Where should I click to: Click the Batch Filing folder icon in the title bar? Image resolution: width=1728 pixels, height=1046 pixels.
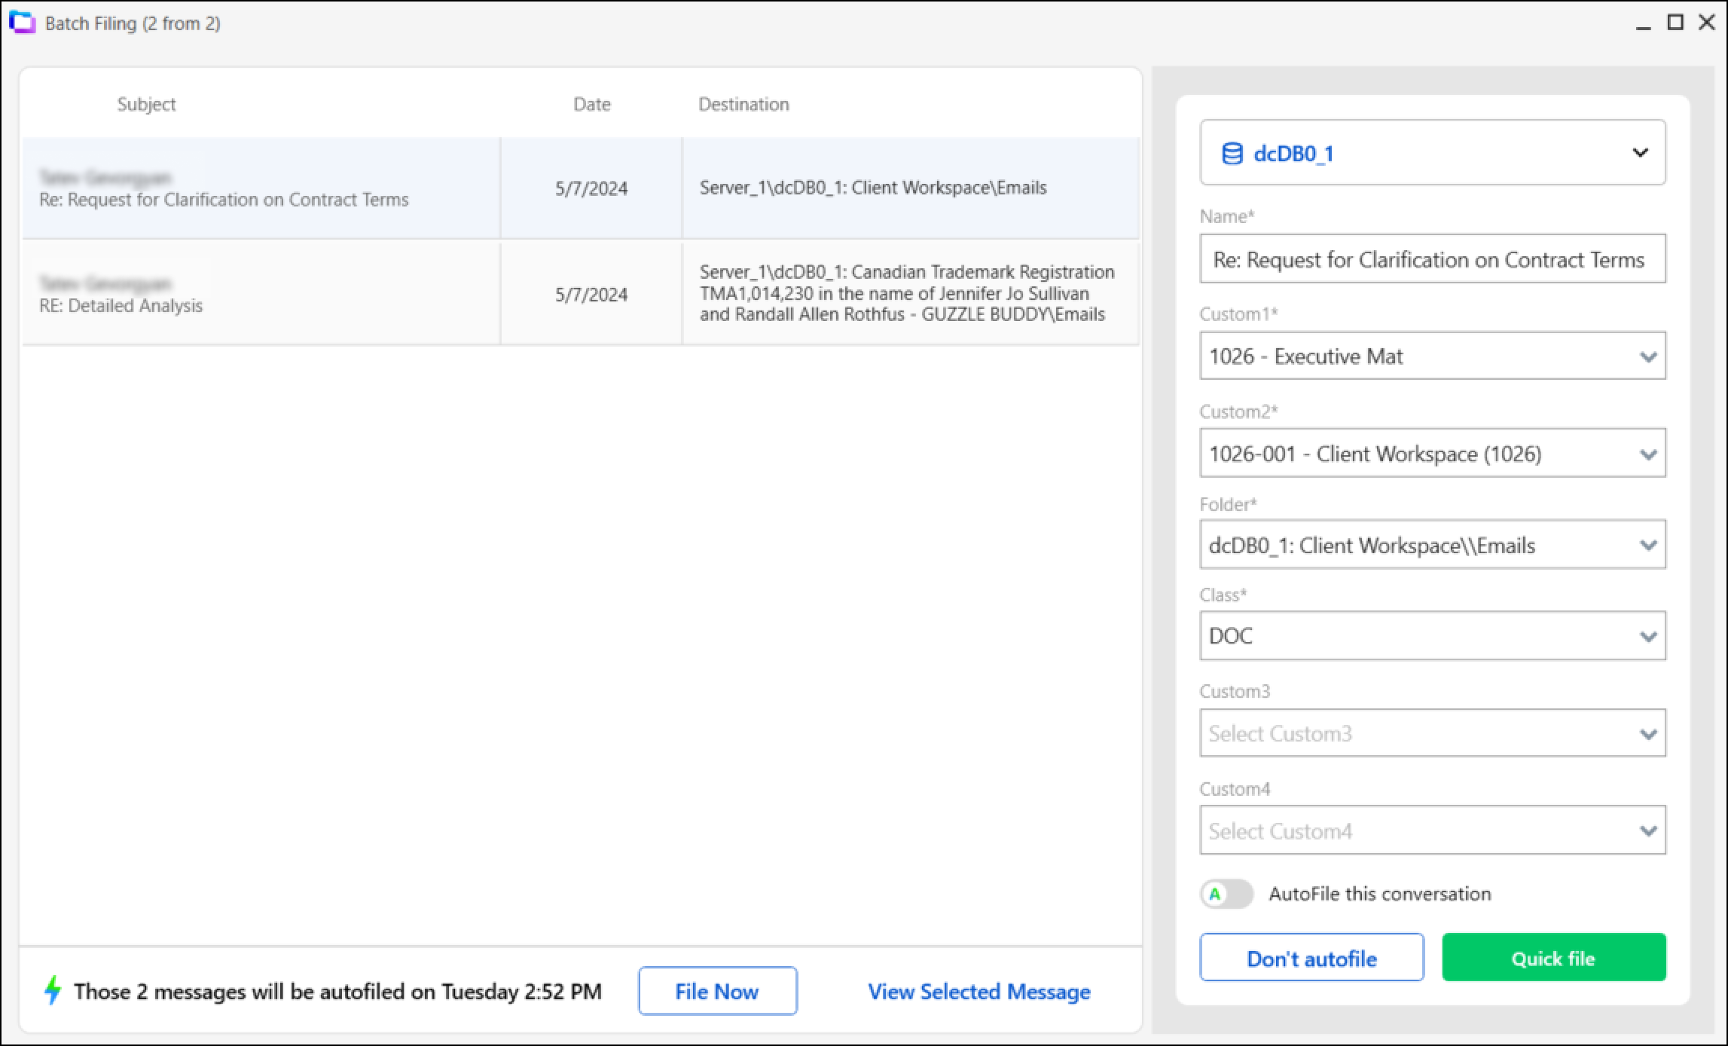click(x=21, y=23)
